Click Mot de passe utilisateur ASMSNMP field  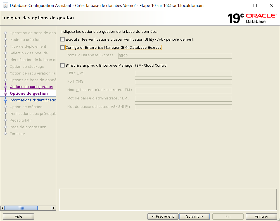183,107
